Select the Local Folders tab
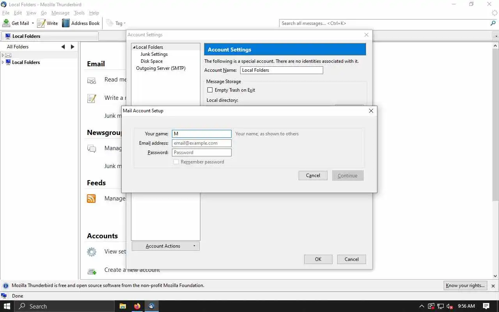Viewport: 499px width, 312px height. 50,36
